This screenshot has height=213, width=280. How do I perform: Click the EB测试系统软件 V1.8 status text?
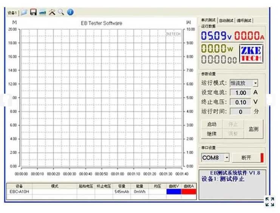pos(235,173)
